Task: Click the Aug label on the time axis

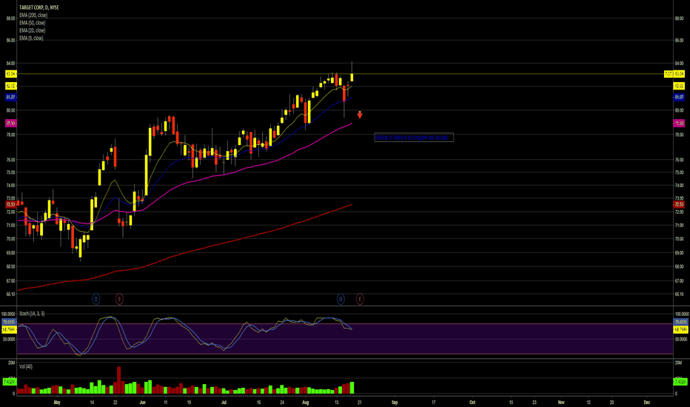Action: (x=306, y=402)
